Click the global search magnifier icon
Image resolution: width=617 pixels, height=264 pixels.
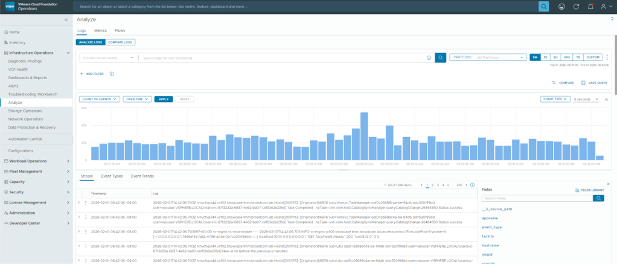click(543, 6)
